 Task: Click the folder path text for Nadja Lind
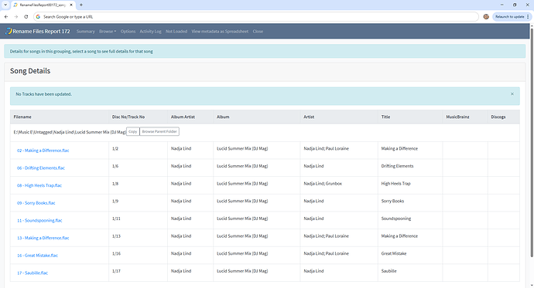tap(70, 132)
